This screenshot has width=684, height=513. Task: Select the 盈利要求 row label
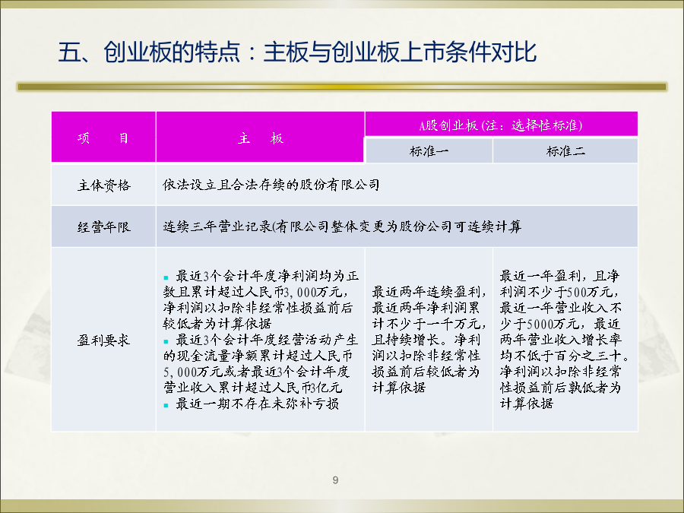point(104,340)
